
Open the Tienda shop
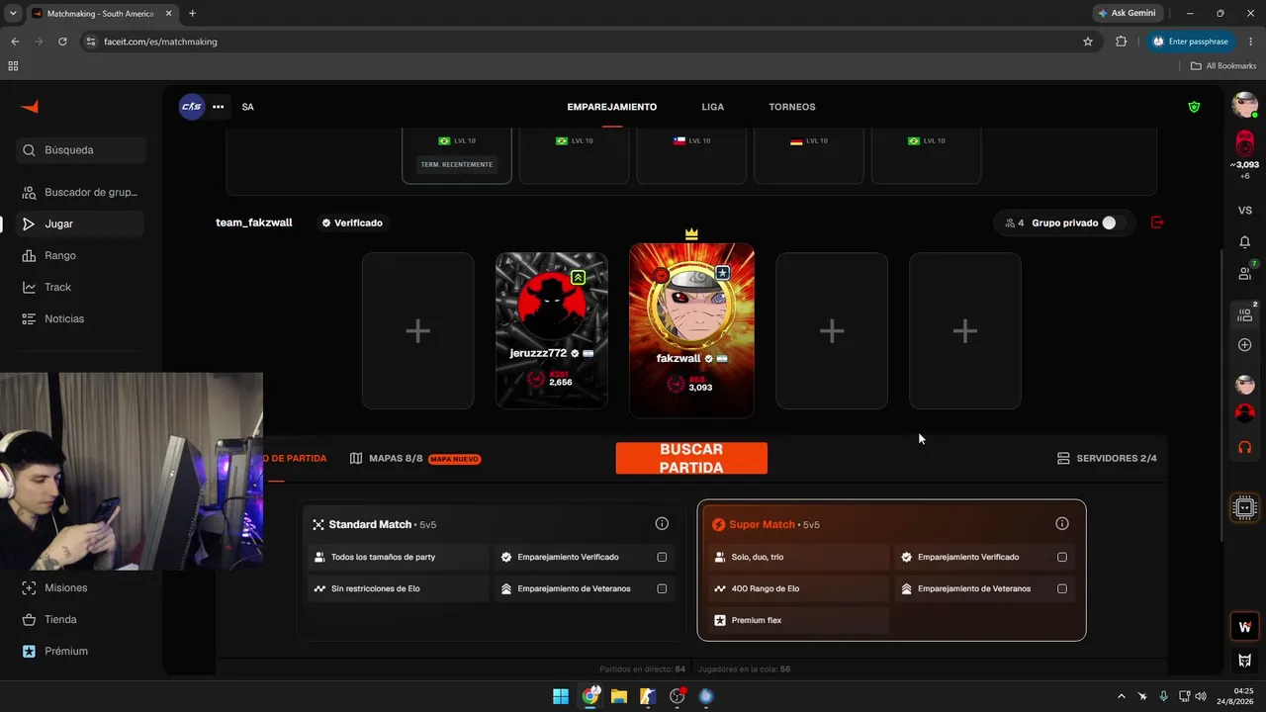click(80, 619)
